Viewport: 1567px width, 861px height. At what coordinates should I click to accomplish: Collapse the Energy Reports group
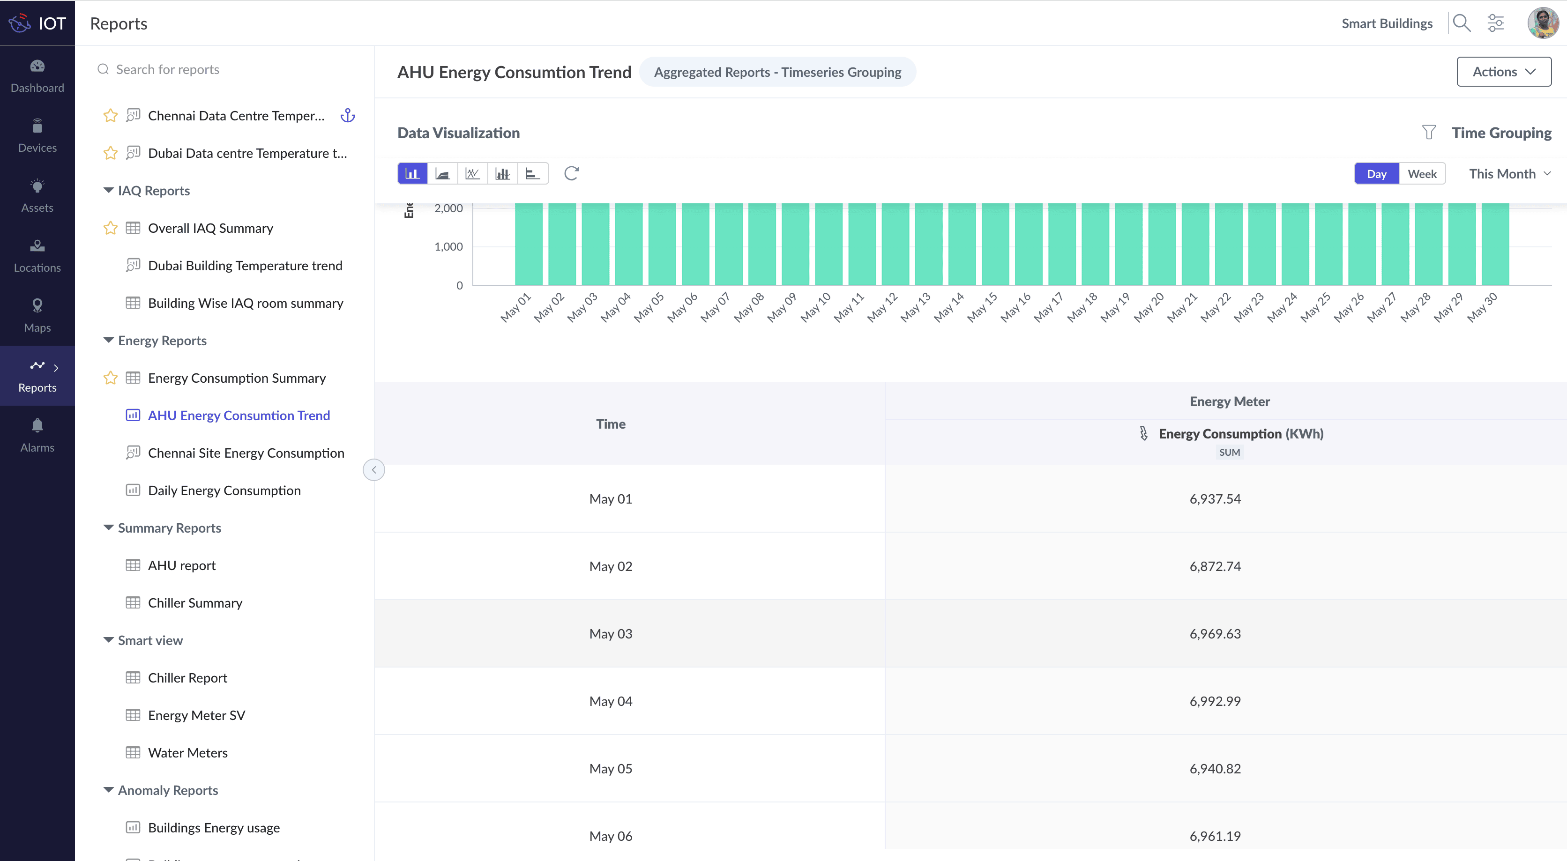pos(108,341)
